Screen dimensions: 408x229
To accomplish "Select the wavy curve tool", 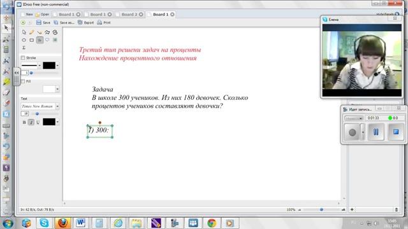I will pyautogui.click(x=47, y=32).
